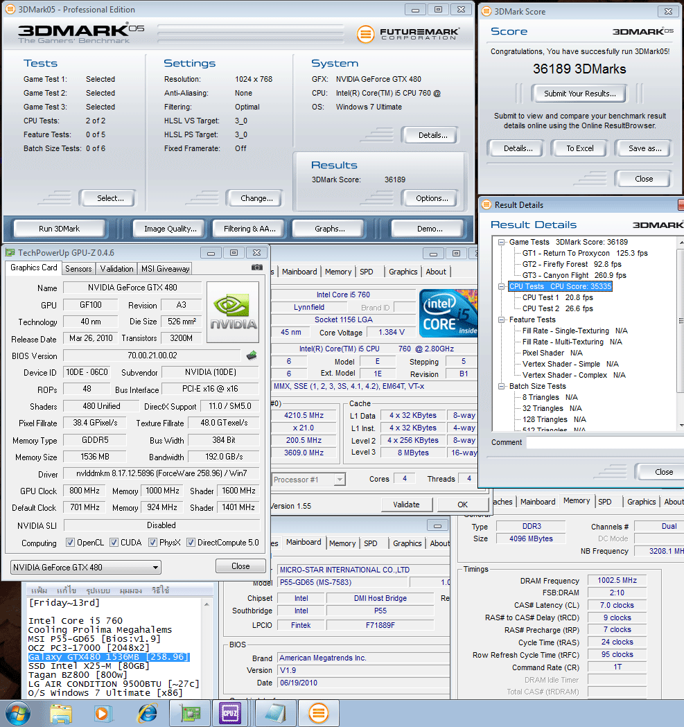The image size is (684, 727).
Task: Select GT1 - Return To Proxycon row
Action: coord(585,253)
